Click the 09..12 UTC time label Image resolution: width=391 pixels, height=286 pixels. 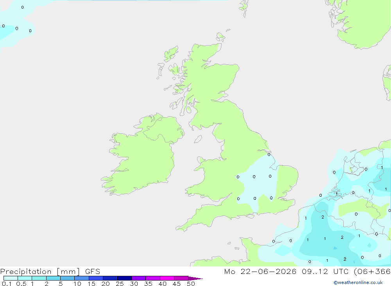pyautogui.click(x=325, y=271)
